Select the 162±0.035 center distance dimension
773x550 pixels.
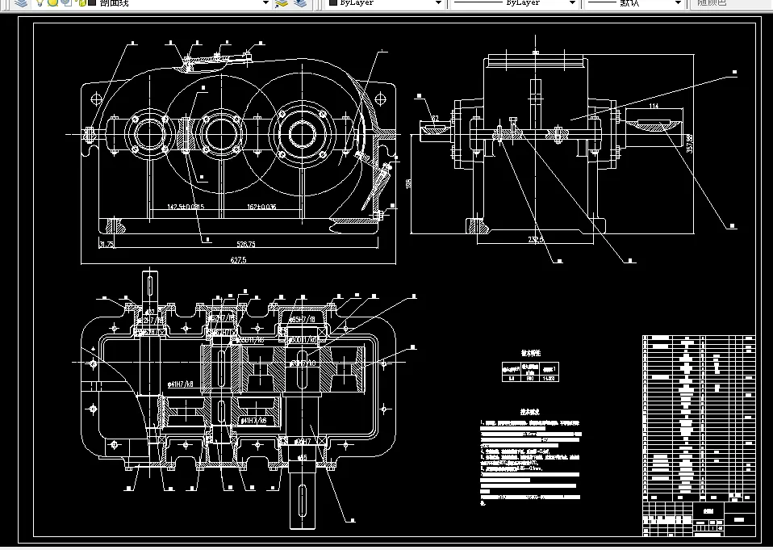pos(261,207)
